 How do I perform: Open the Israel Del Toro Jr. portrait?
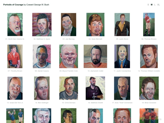15,88
